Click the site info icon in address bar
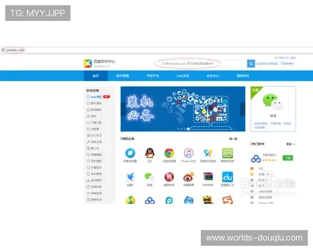The height and width of the screenshot is (251, 313). (x=3, y=50)
